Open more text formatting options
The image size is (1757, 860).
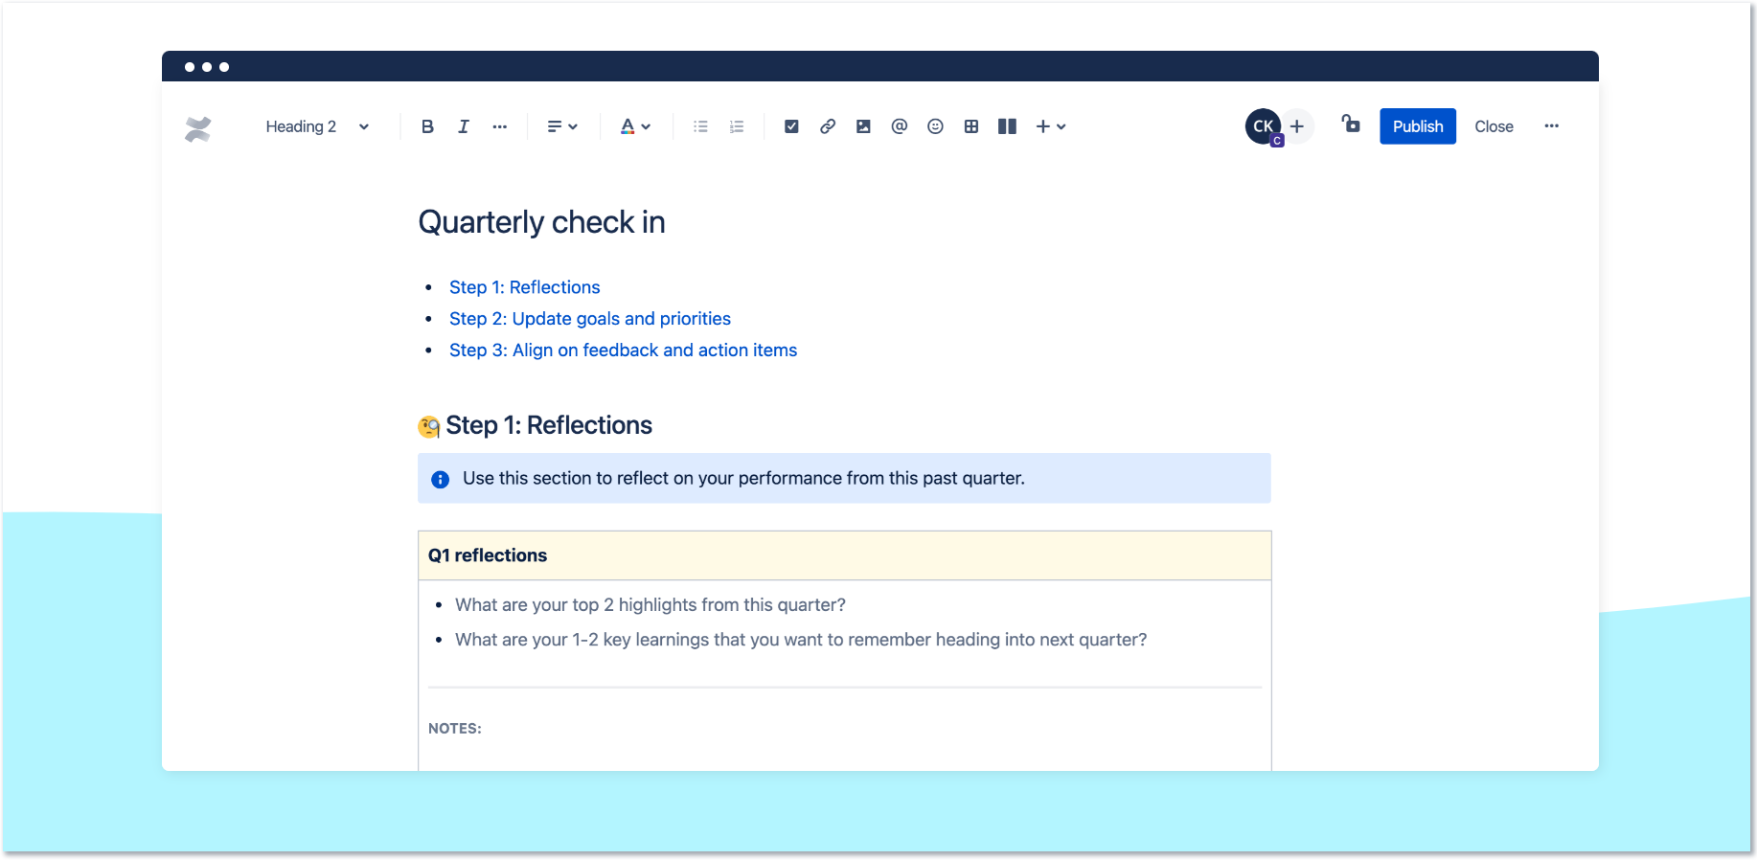point(500,126)
